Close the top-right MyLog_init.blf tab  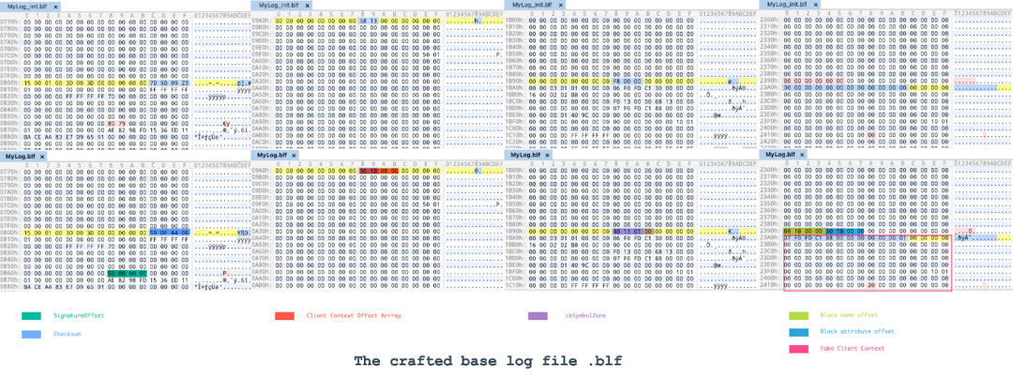[x=816, y=5]
